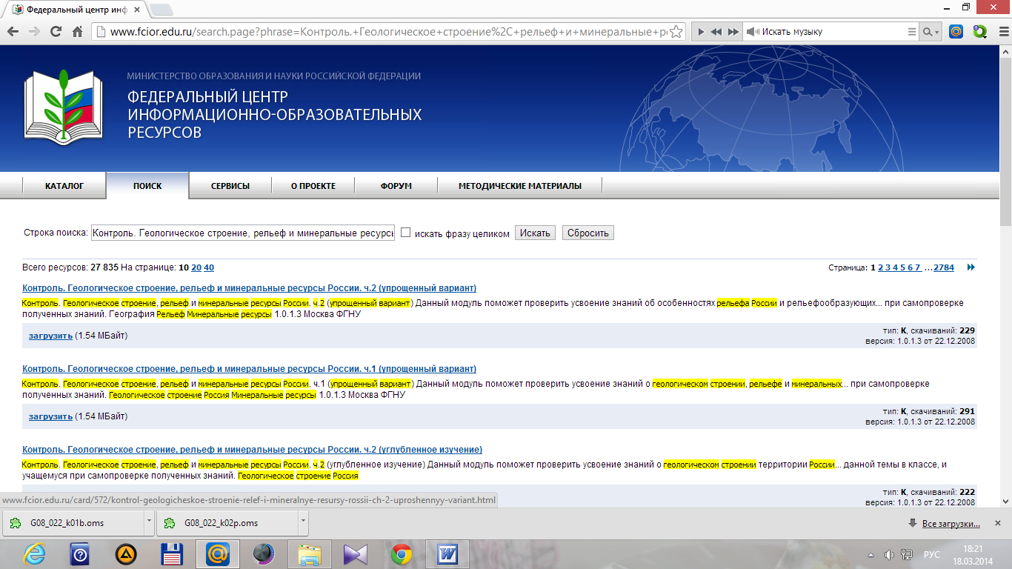This screenshot has width=1012, height=569.
Task: Click the browser reload icon
Action: (56, 32)
